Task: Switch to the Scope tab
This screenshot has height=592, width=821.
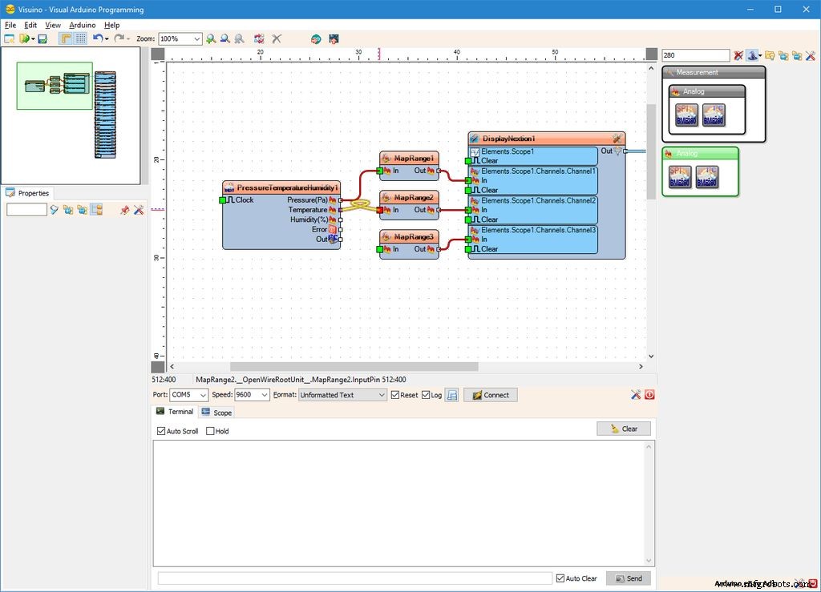Action: pos(216,413)
